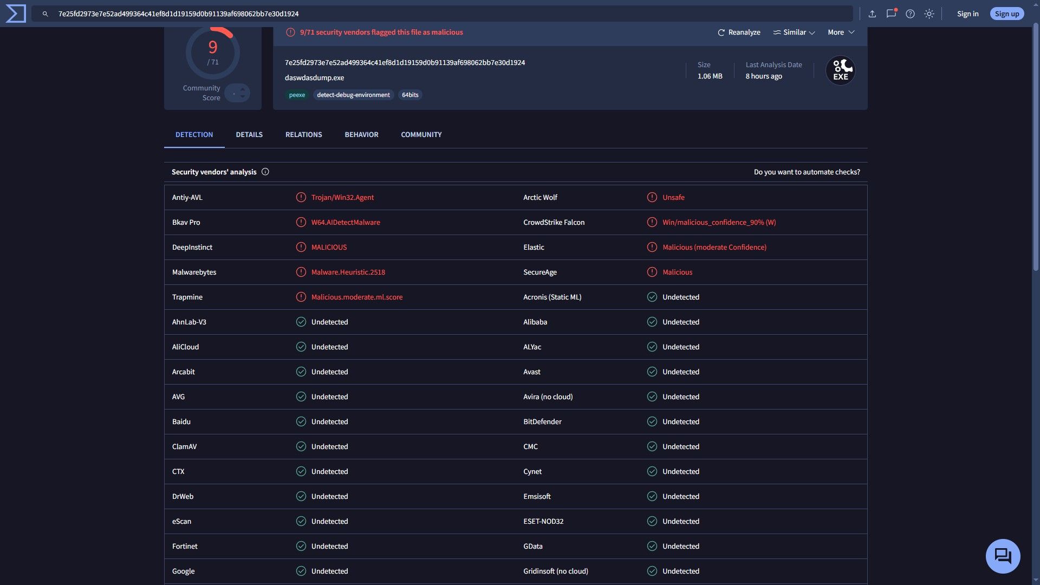
Task: Click the checkmark icon in the AhnLab-V3 row
Action: tap(301, 322)
